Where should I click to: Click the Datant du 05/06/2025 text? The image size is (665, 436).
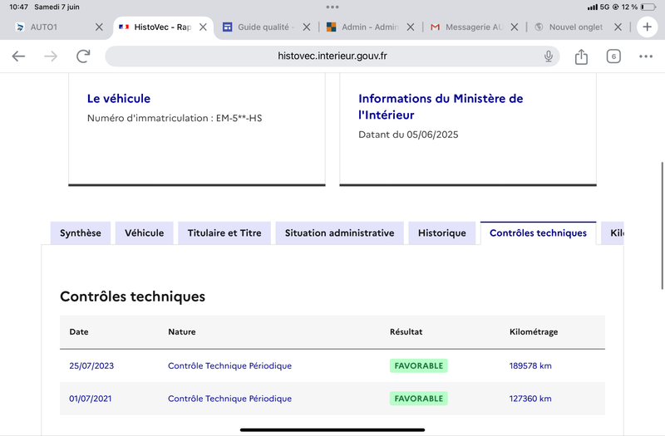[408, 135]
